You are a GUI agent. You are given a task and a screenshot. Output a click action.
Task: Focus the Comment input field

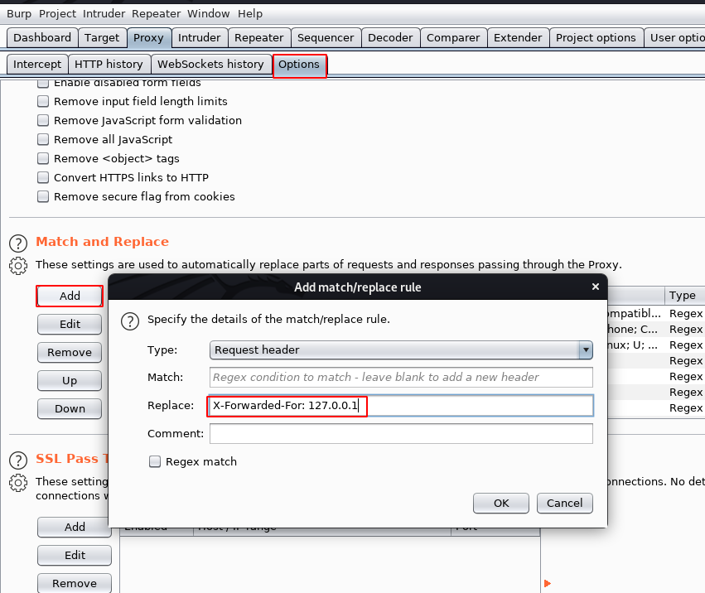click(401, 434)
